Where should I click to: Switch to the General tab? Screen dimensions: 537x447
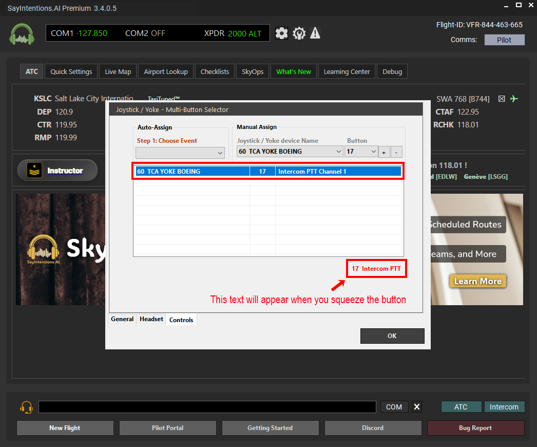122,319
